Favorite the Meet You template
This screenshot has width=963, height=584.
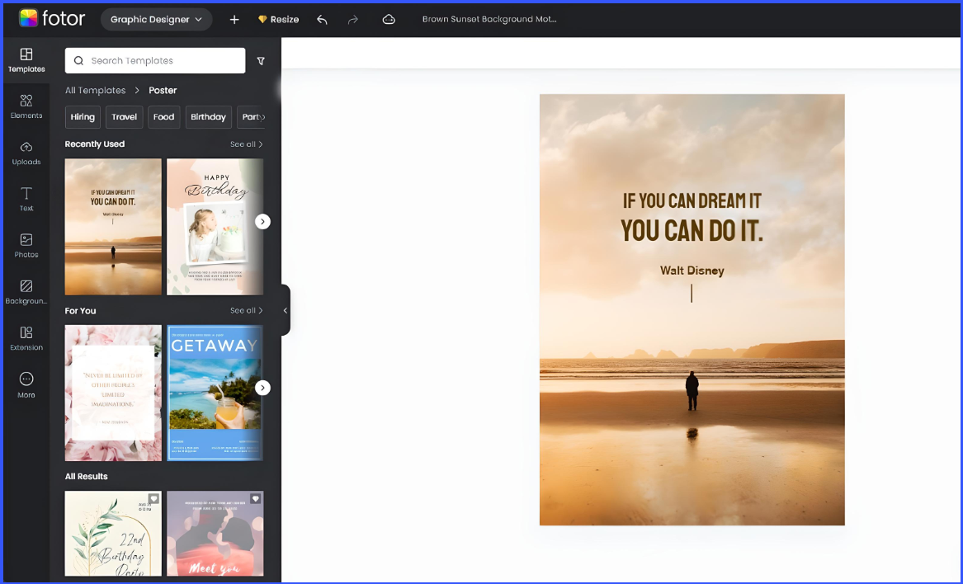coord(256,499)
